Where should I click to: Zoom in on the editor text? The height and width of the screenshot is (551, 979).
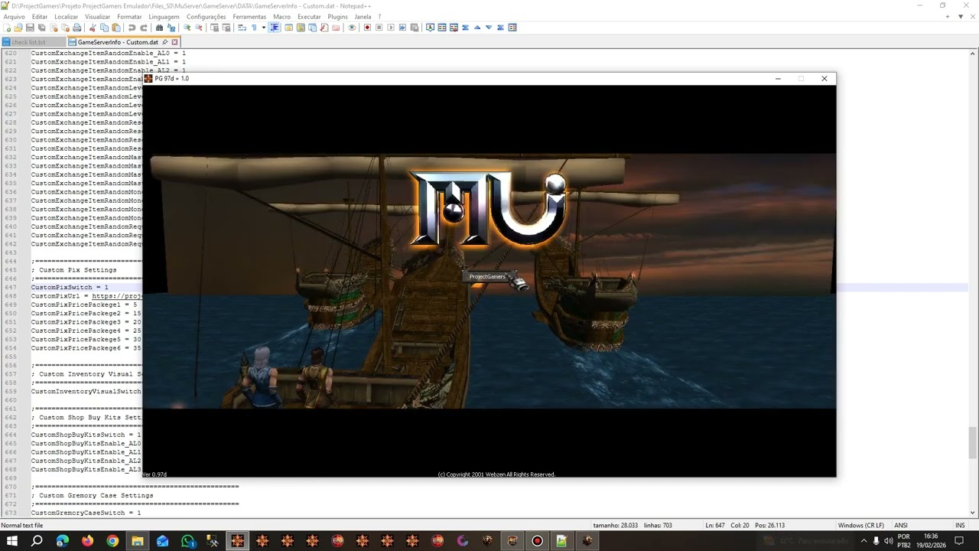coord(187,28)
